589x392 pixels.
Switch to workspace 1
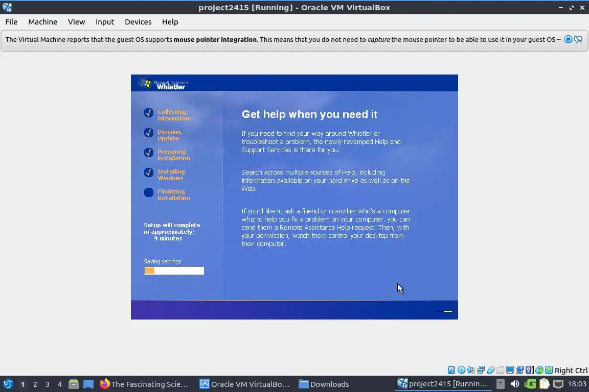(22, 384)
